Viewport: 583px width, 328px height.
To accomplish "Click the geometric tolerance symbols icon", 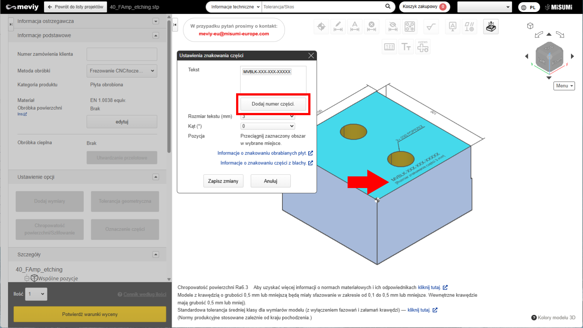I will (469, 27).
